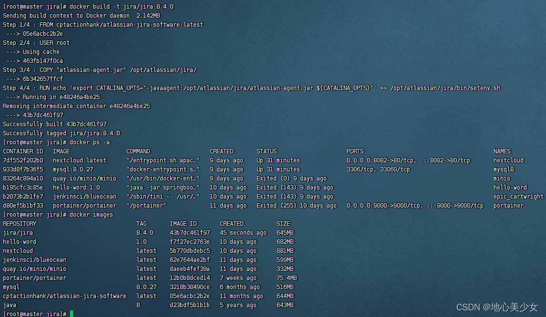Image resolution: width=546 pixels, height=317 pixels.
Task: Click the hello-word:1.0 image entry
Action: tap(76, 188)
